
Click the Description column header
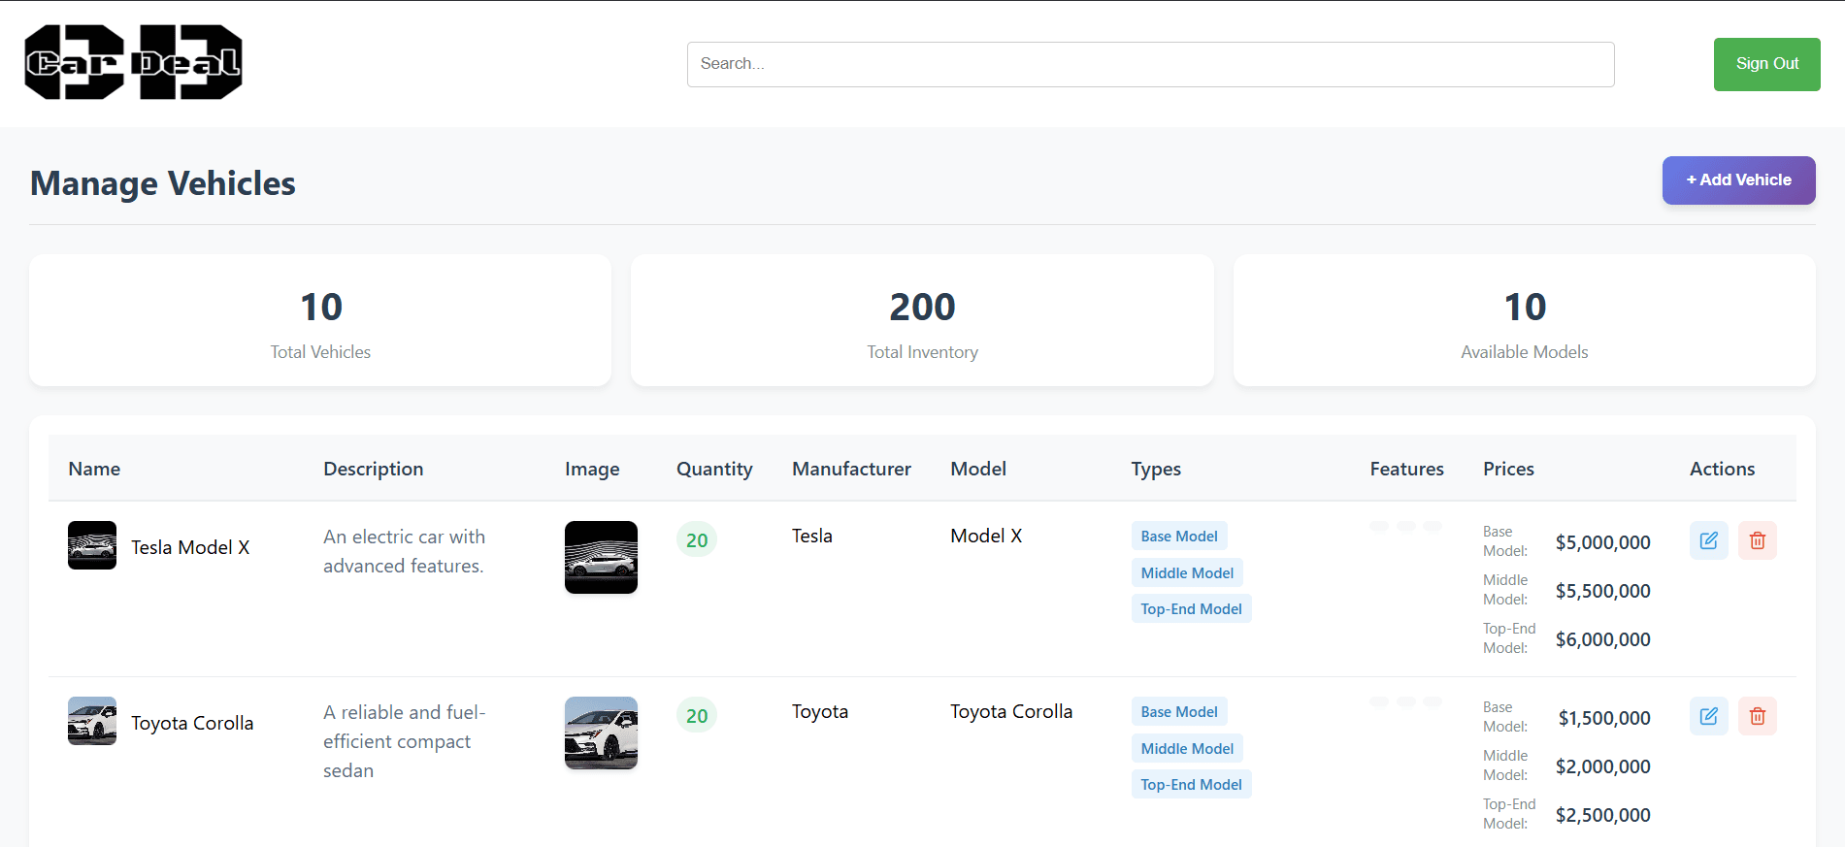(x=373, y=469)
